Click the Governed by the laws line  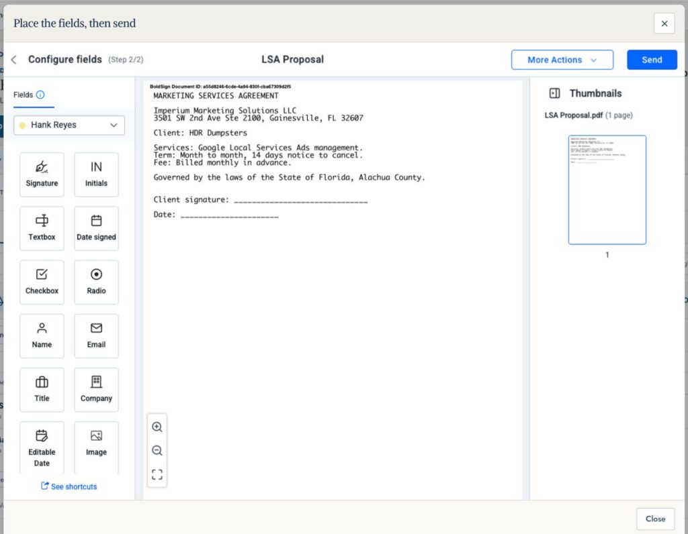(289, 177)
